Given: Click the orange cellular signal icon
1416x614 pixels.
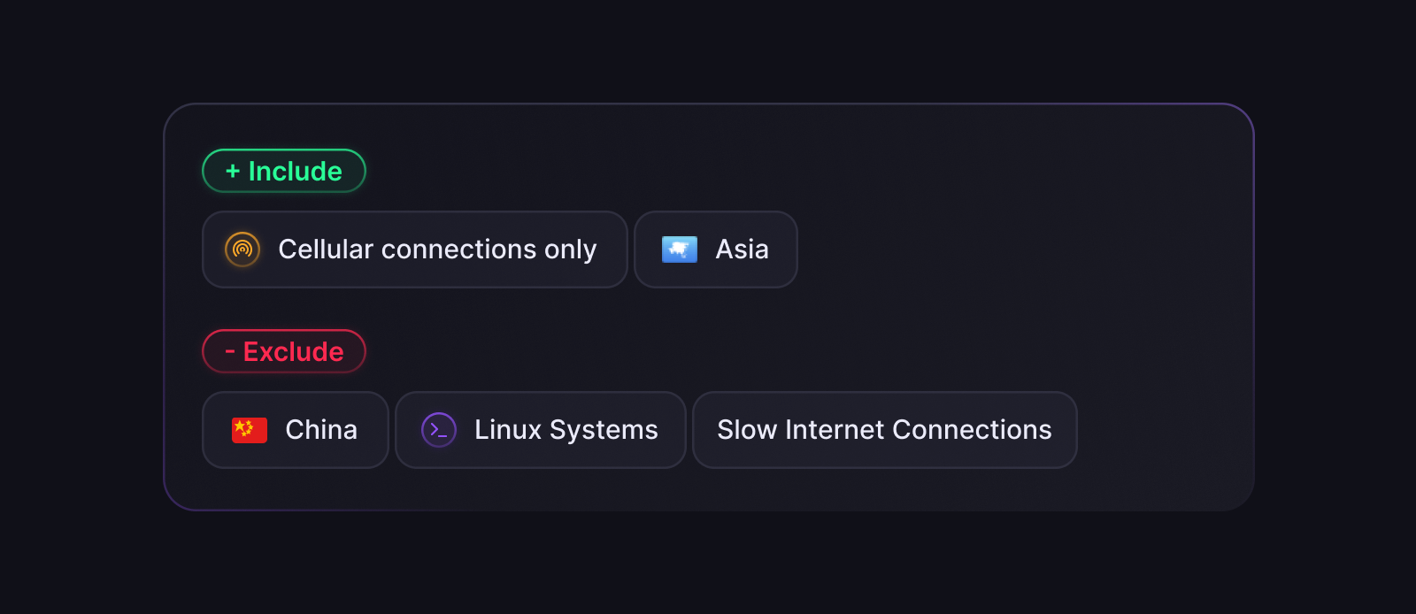Looking at the screenshot, I should [242, 249].
